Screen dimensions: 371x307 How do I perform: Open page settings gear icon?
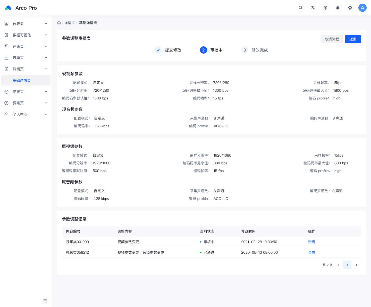(350, 8)
